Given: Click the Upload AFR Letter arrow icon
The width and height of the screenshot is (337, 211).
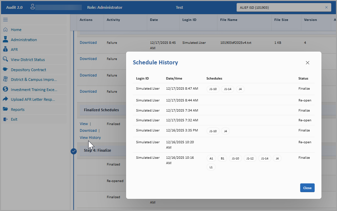Looking at the screenshot, I should (5, 99).
